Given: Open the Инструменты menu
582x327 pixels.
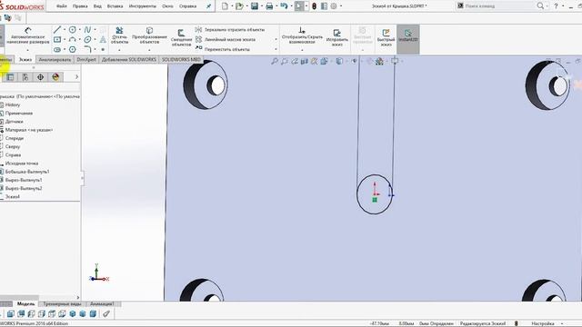Looking at the screenshot, I should 143,6.
